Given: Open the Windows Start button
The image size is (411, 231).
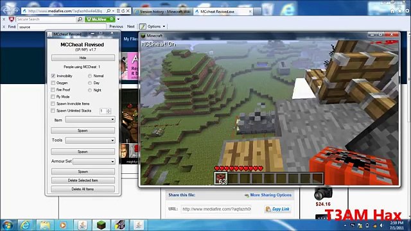Looking at the screenshot, I should (7, 225).
